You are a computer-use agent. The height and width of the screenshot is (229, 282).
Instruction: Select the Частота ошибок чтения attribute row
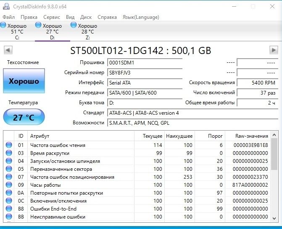coord(137,145)
